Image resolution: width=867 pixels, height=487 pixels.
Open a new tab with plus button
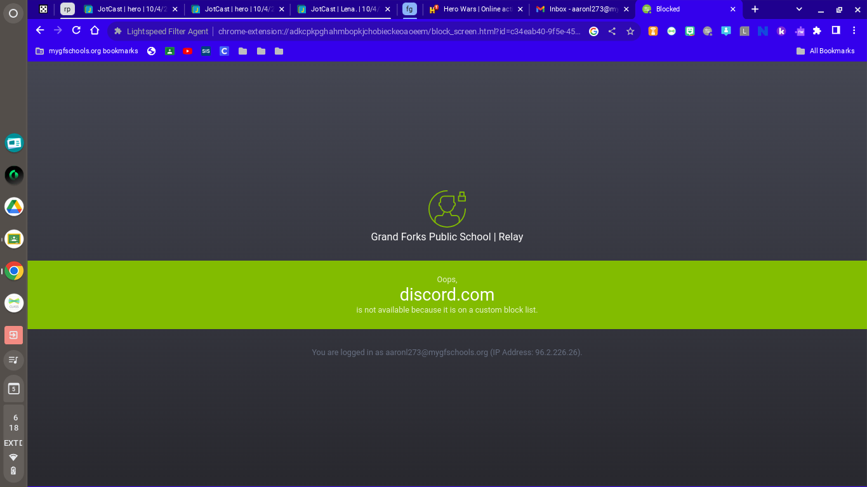(755, 9)
